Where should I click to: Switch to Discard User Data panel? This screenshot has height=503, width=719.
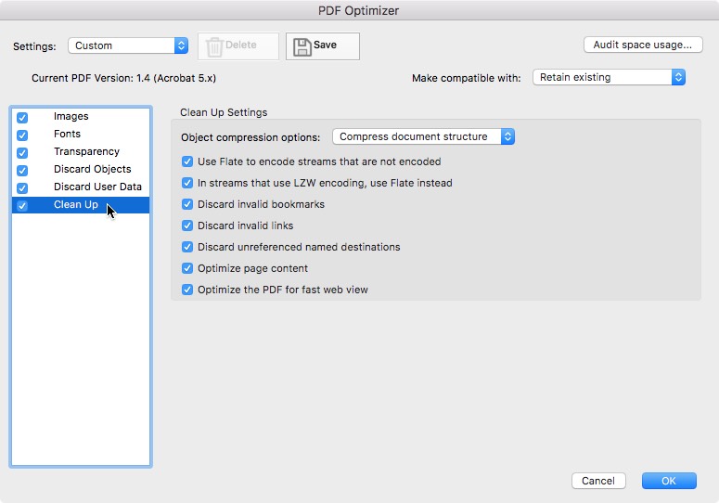[x=97, y=187]
